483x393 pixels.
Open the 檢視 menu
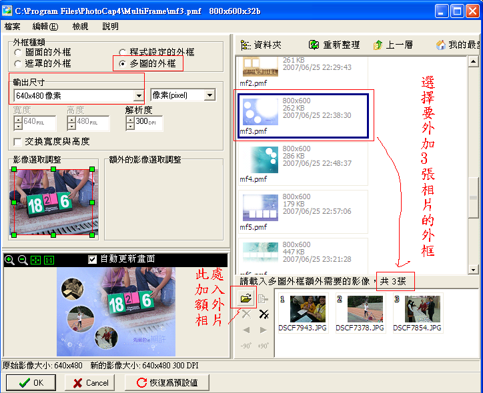(x=80, y=27)
